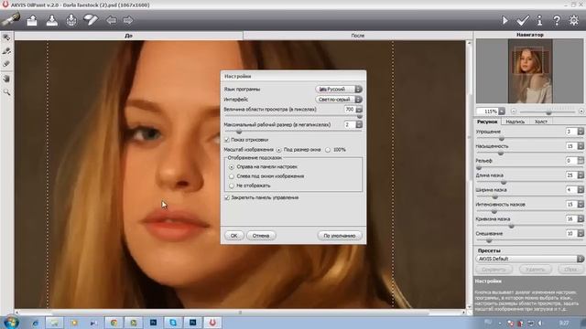The image size is (586, 329).
Task: Open Windows Start button
Action: click(11, 323)
